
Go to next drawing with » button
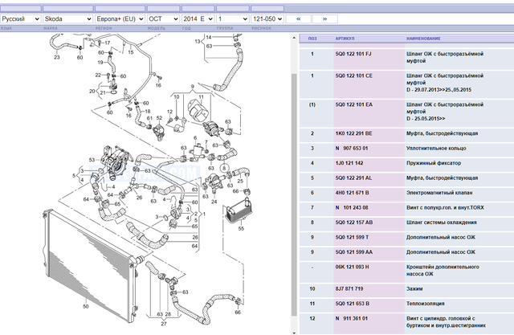(324, 19)
